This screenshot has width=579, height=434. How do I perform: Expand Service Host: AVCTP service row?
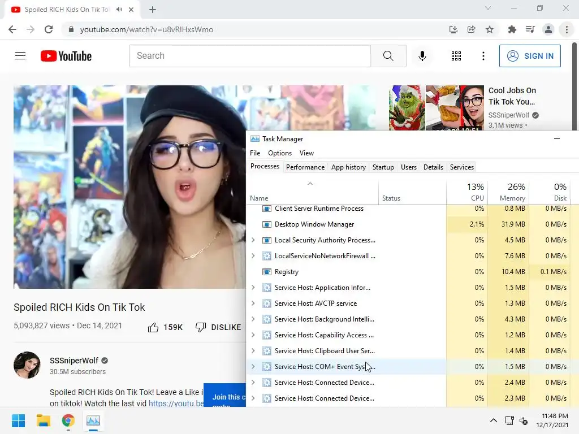[253, 303]
